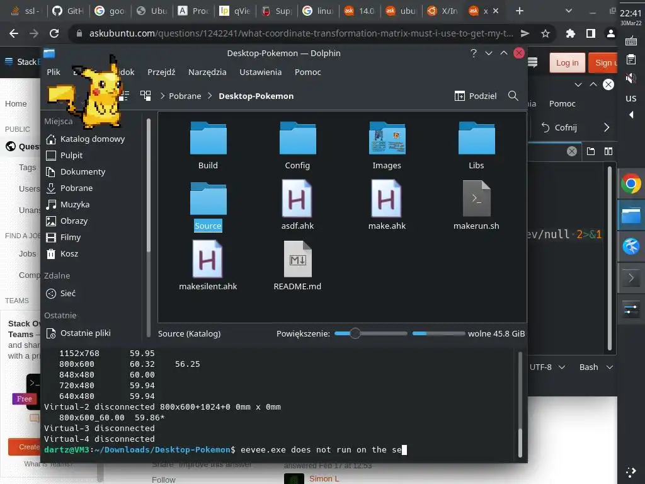The height and width of the screenshot is (484, 645).
Task: Open the Ustawienia menu
Action: [x=260, y=72]
